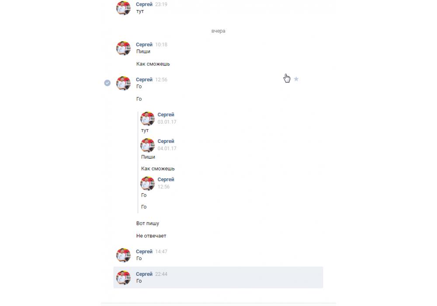Screen dimensions: 437x306
Task: Open Сергей's avatar on the 23:19 message
Action: 124,8
